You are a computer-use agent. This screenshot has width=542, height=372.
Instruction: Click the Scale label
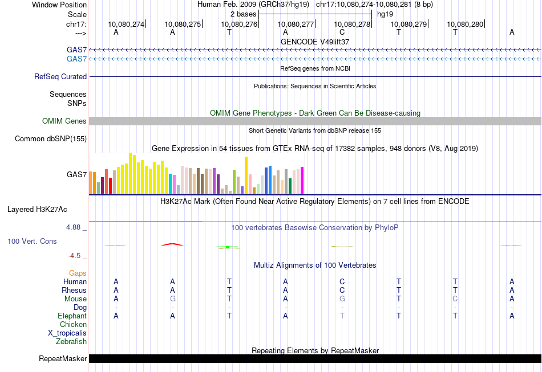click(77, 14)
